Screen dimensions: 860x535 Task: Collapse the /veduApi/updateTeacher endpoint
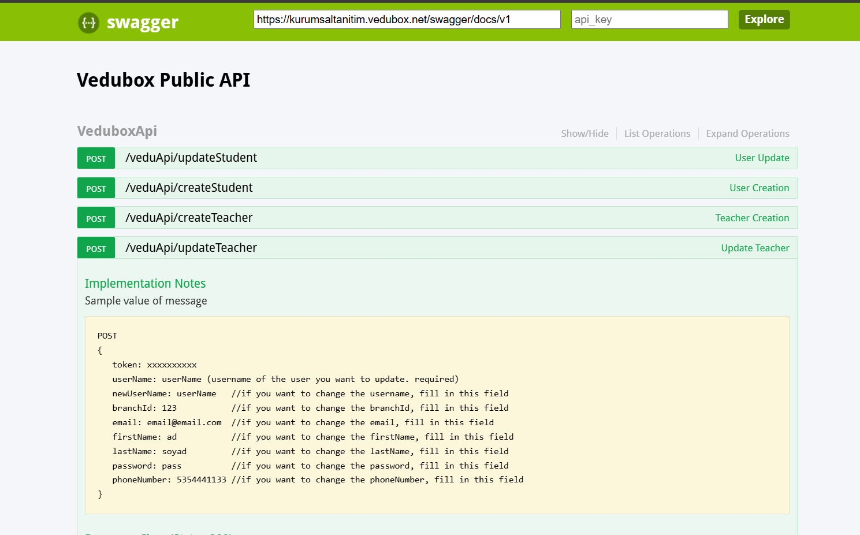pos(191,248)
